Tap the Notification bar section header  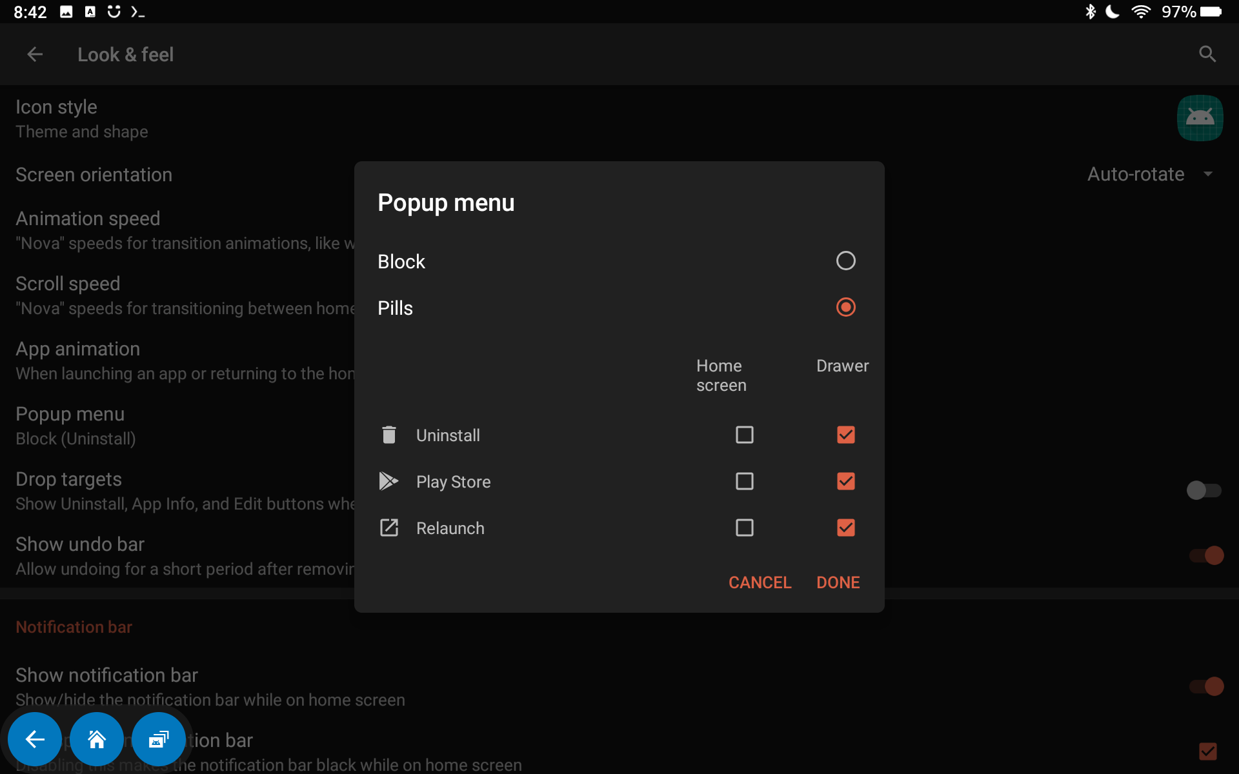point(74,627)
